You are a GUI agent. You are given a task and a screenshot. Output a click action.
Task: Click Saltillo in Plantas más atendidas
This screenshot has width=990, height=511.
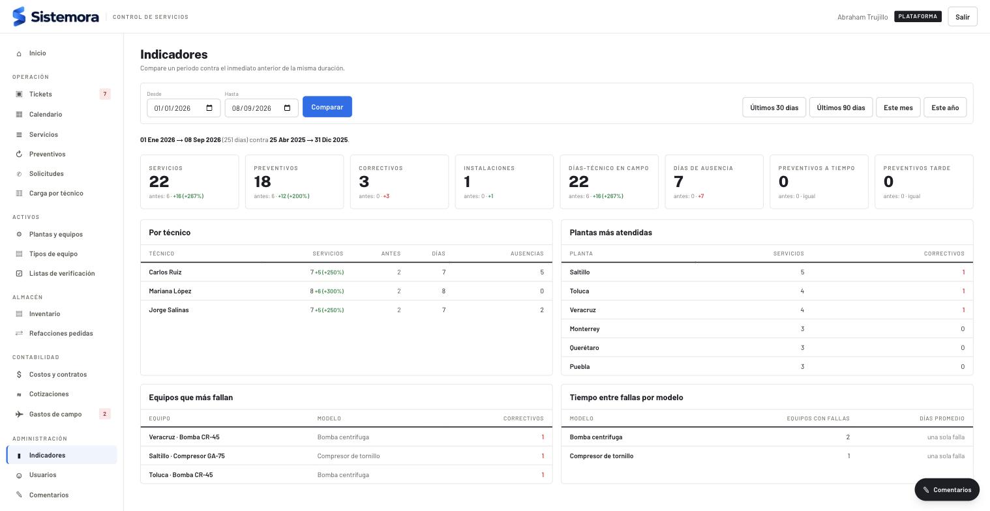click(x=580, y=272)
